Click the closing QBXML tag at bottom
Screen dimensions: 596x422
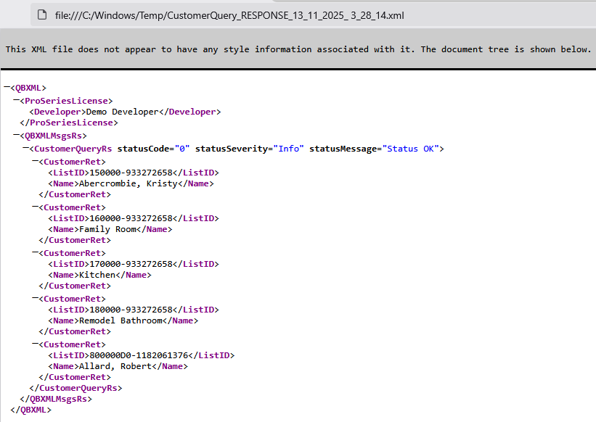coord(31,410)
